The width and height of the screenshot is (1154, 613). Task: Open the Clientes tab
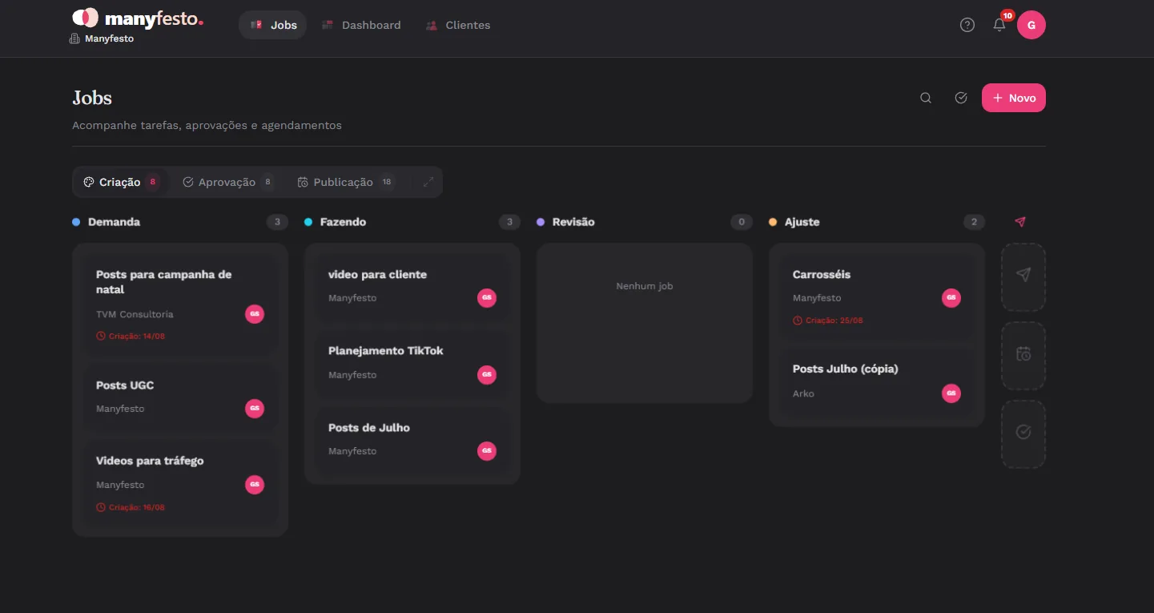point(458,25)
